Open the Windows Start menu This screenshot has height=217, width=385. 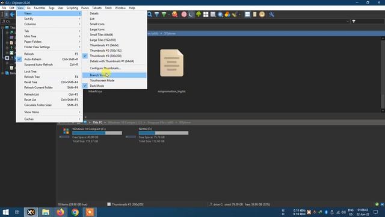point(5,212)
